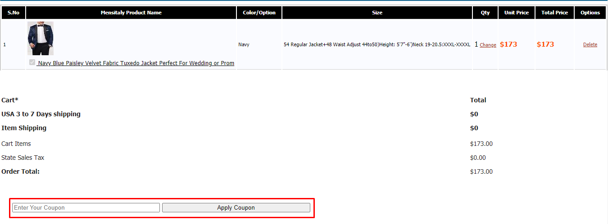Click the Total Price column header

click(555, 13)
